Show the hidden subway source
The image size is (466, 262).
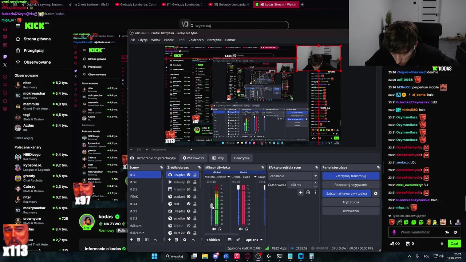(x=189, y=182)
